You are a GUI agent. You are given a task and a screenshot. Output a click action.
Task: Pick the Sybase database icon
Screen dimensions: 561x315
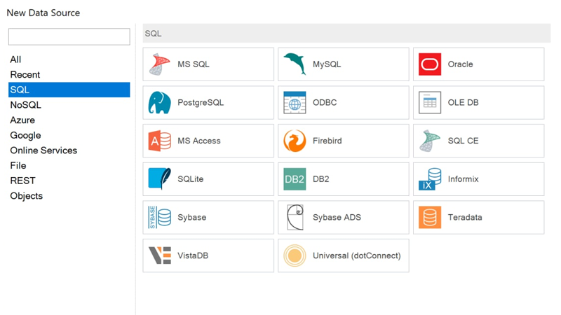(160, 217)
